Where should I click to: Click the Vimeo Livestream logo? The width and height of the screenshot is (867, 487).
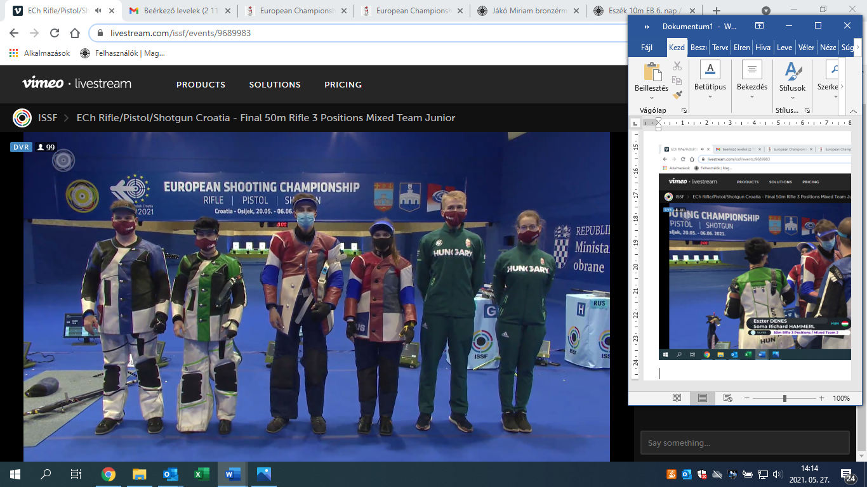(77, 83)
